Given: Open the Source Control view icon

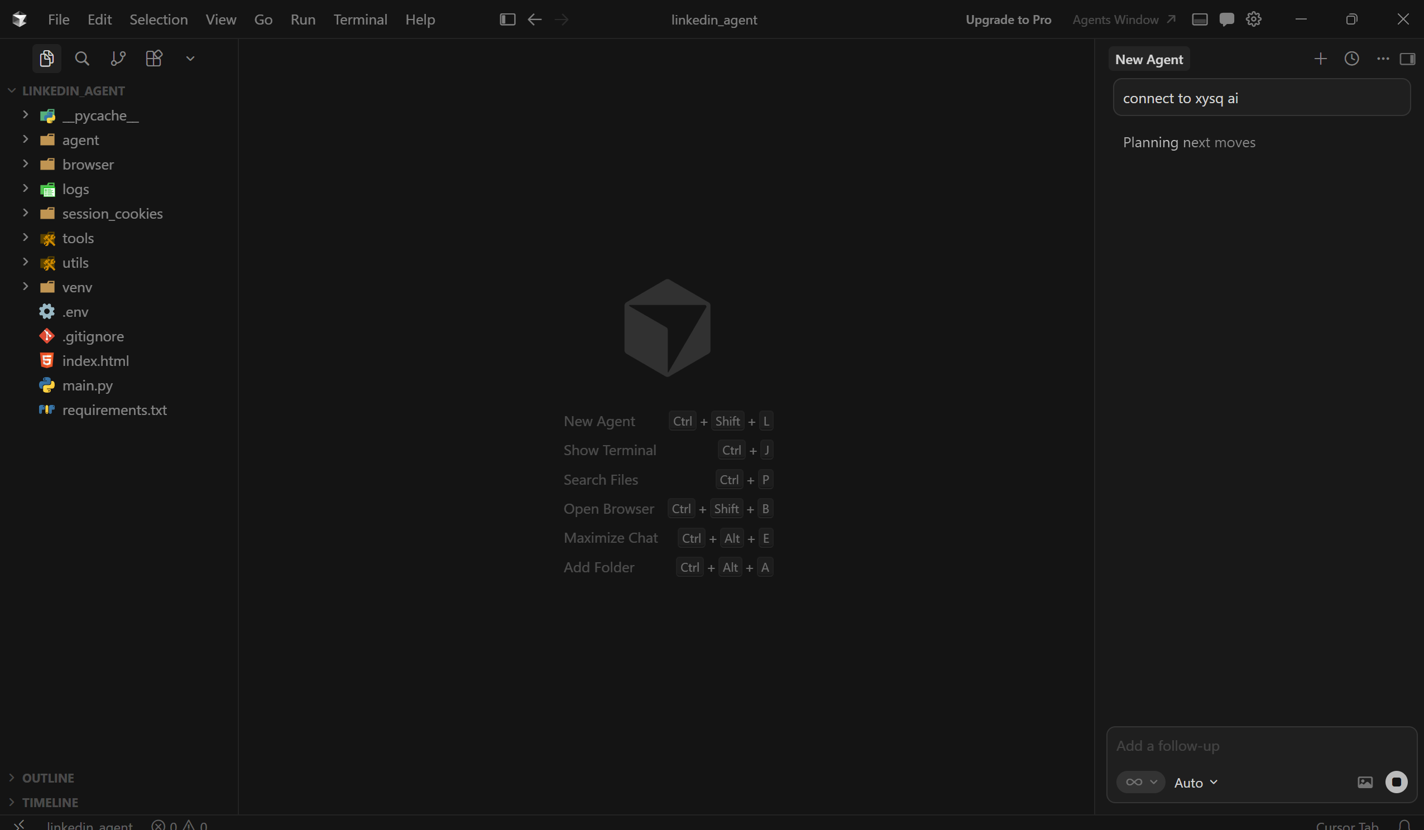Looking at the screenshot, I should (118, 59).
